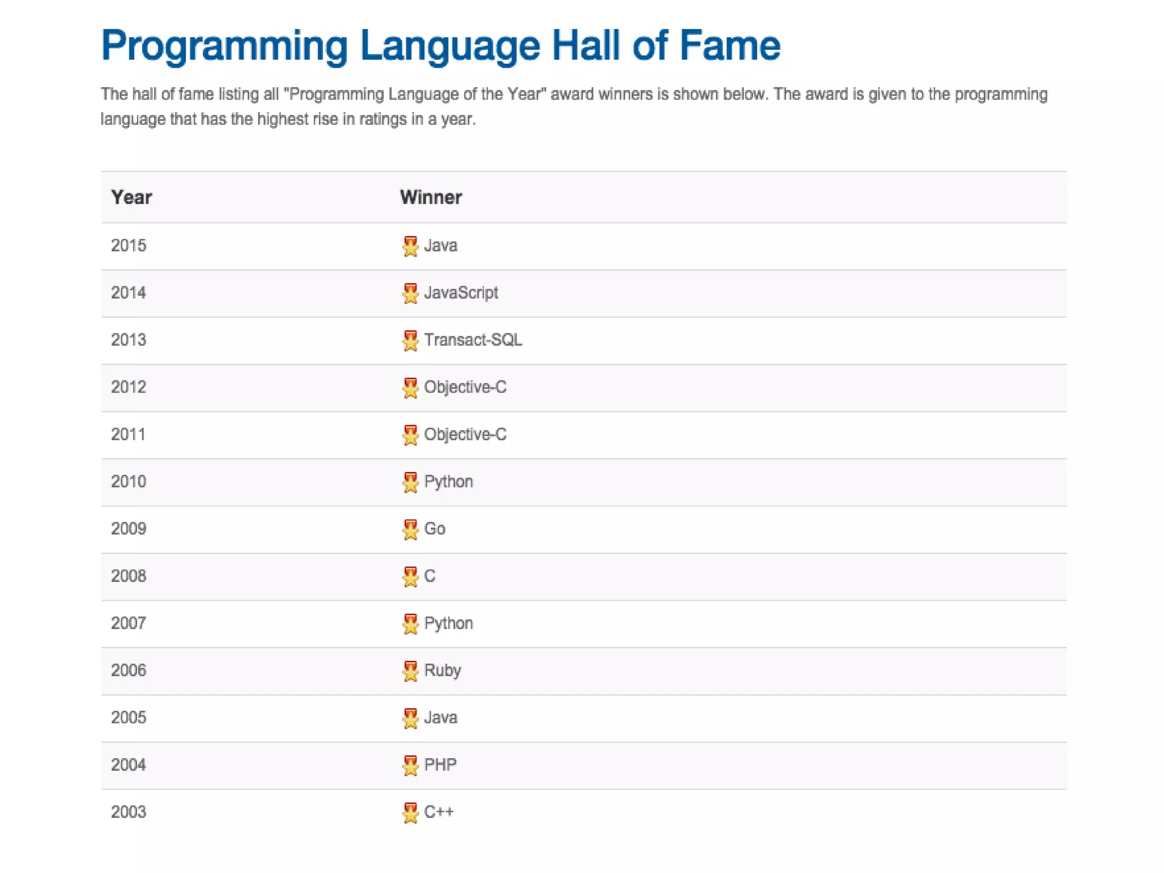Viewport: 1164px width, 873px height.
Task: Click the Winner column header
Action: point(431,197)
